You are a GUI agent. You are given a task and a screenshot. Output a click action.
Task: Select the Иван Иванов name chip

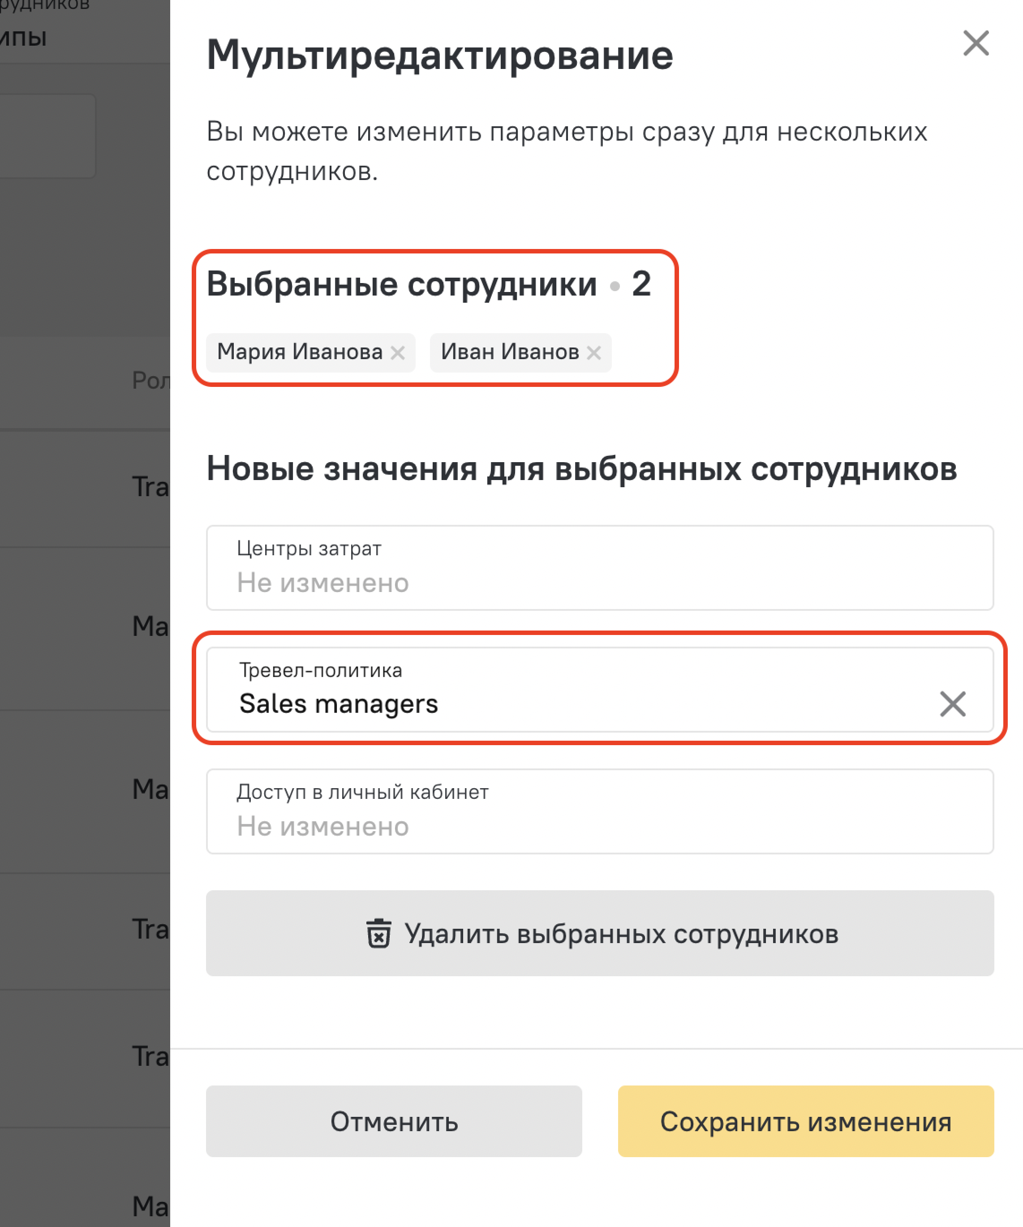510,352
